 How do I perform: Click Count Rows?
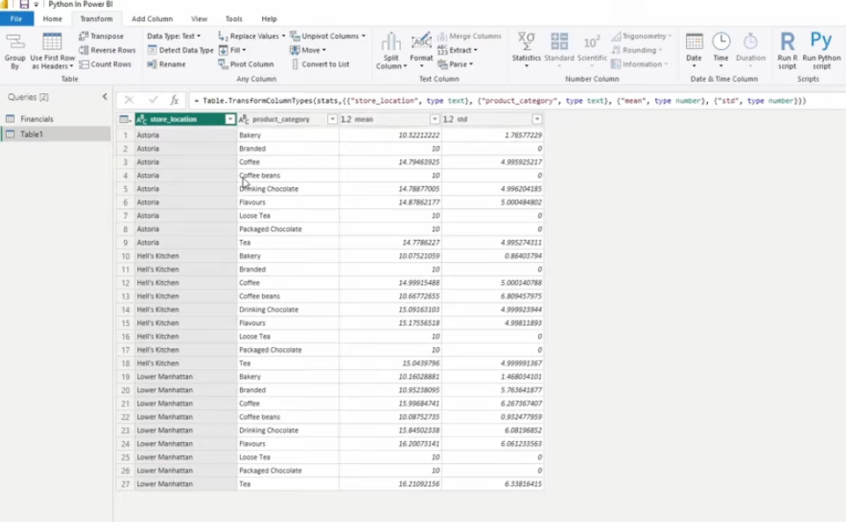click(106, 64)
